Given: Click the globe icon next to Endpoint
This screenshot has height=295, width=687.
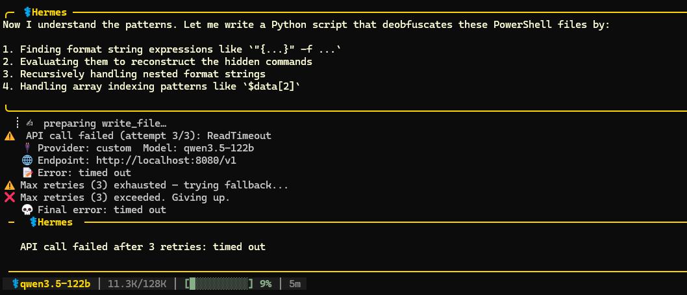Looking at the screenshot, I should (x=27, y=160).
